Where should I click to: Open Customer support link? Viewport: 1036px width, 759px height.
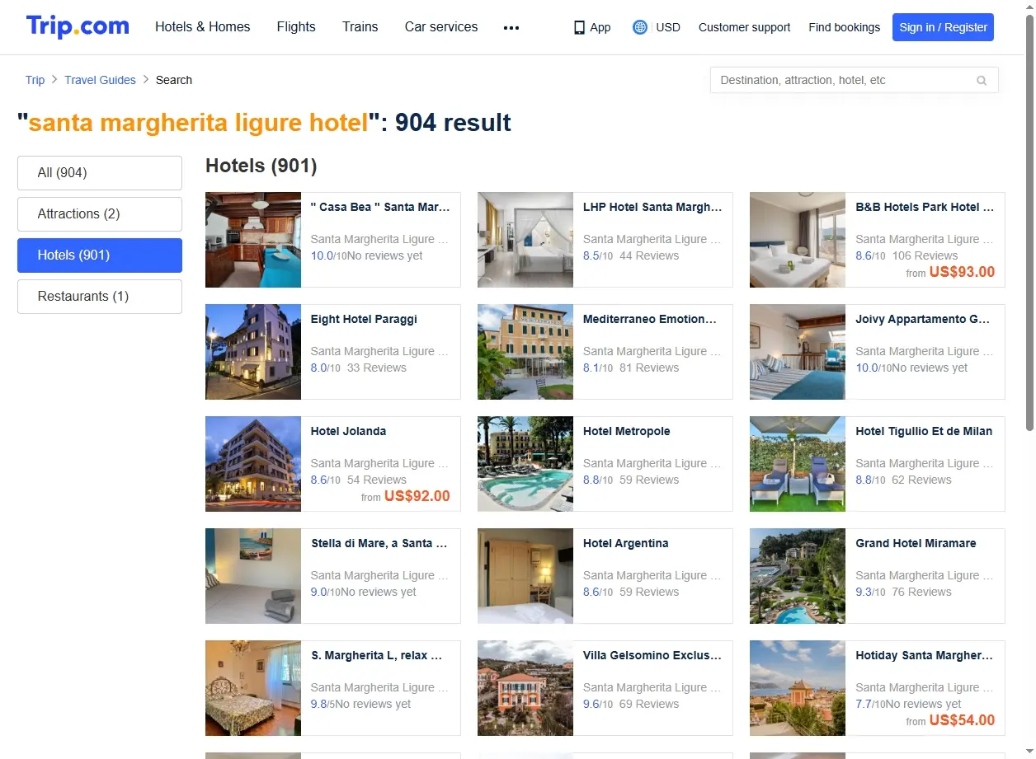[x=744, y=27]
